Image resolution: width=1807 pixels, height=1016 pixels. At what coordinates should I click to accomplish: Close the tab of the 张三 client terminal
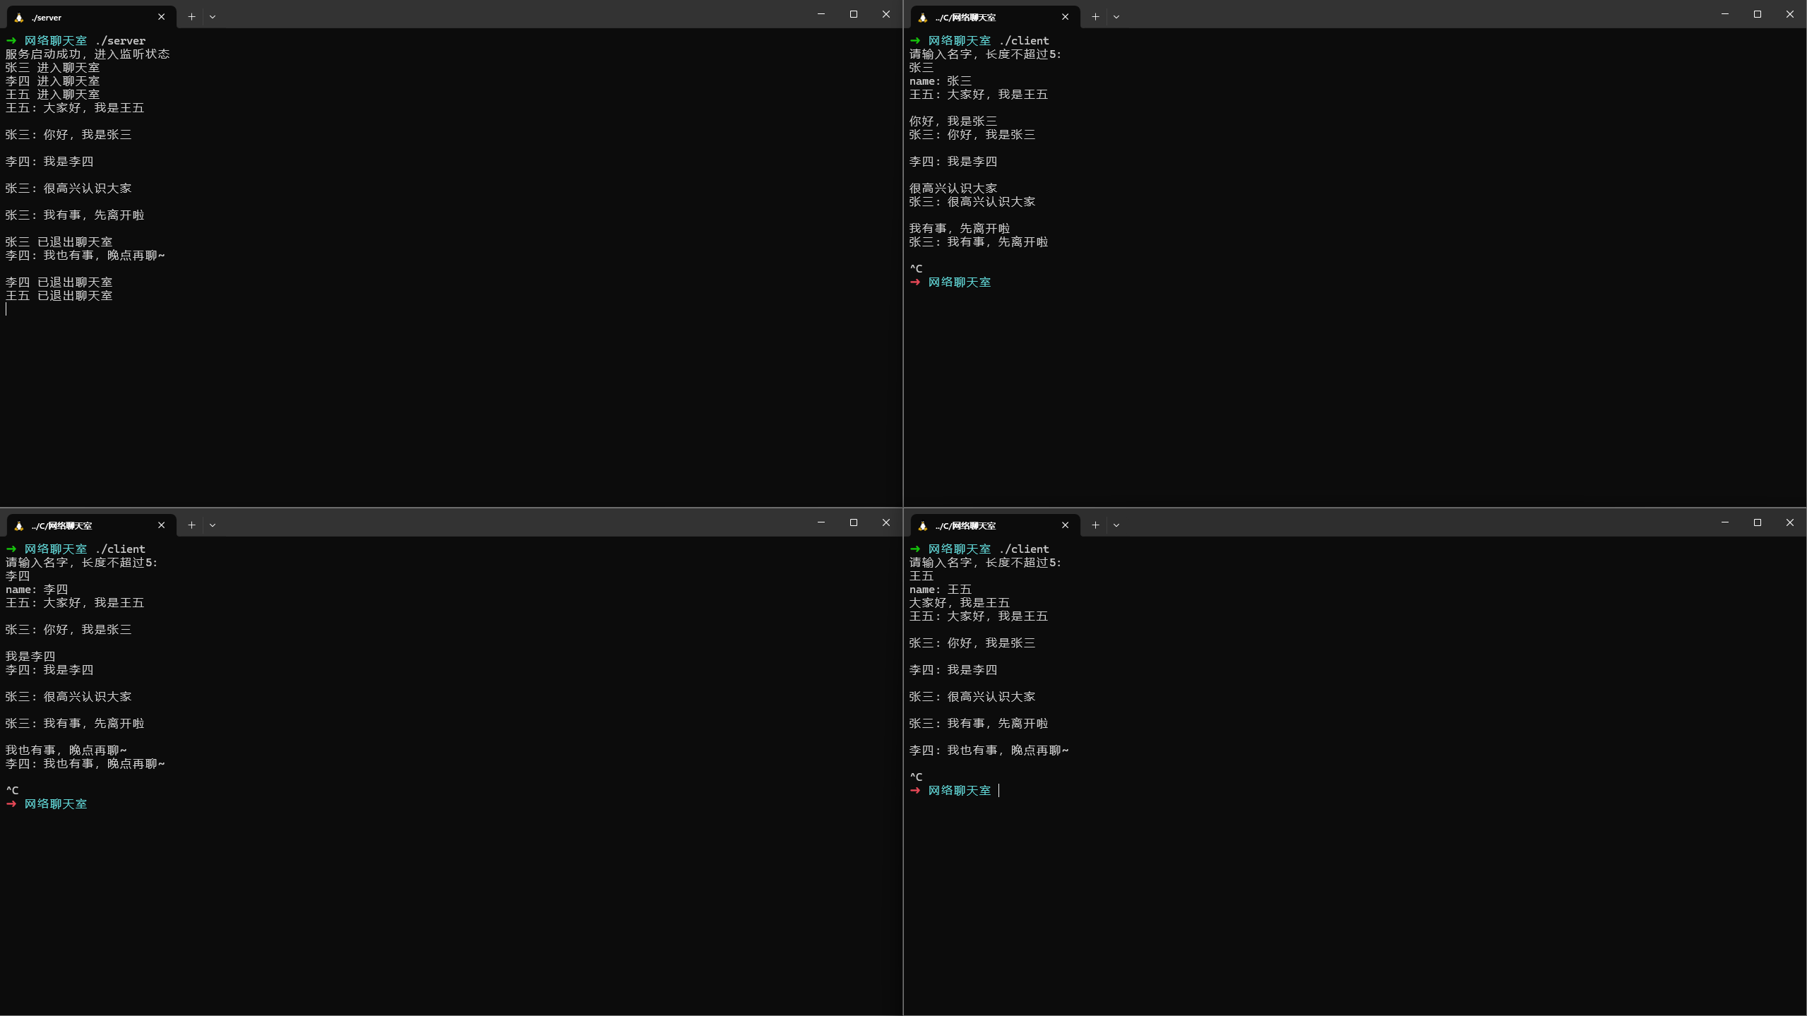[x=1065, y=17]
